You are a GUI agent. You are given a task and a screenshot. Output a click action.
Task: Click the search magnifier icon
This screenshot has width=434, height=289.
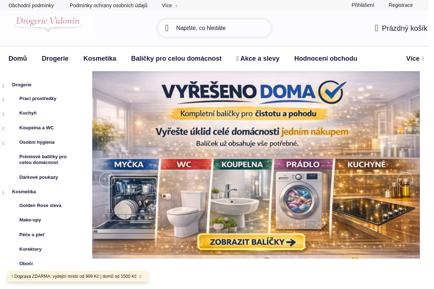pyautogui.click(x=167, y=28)
